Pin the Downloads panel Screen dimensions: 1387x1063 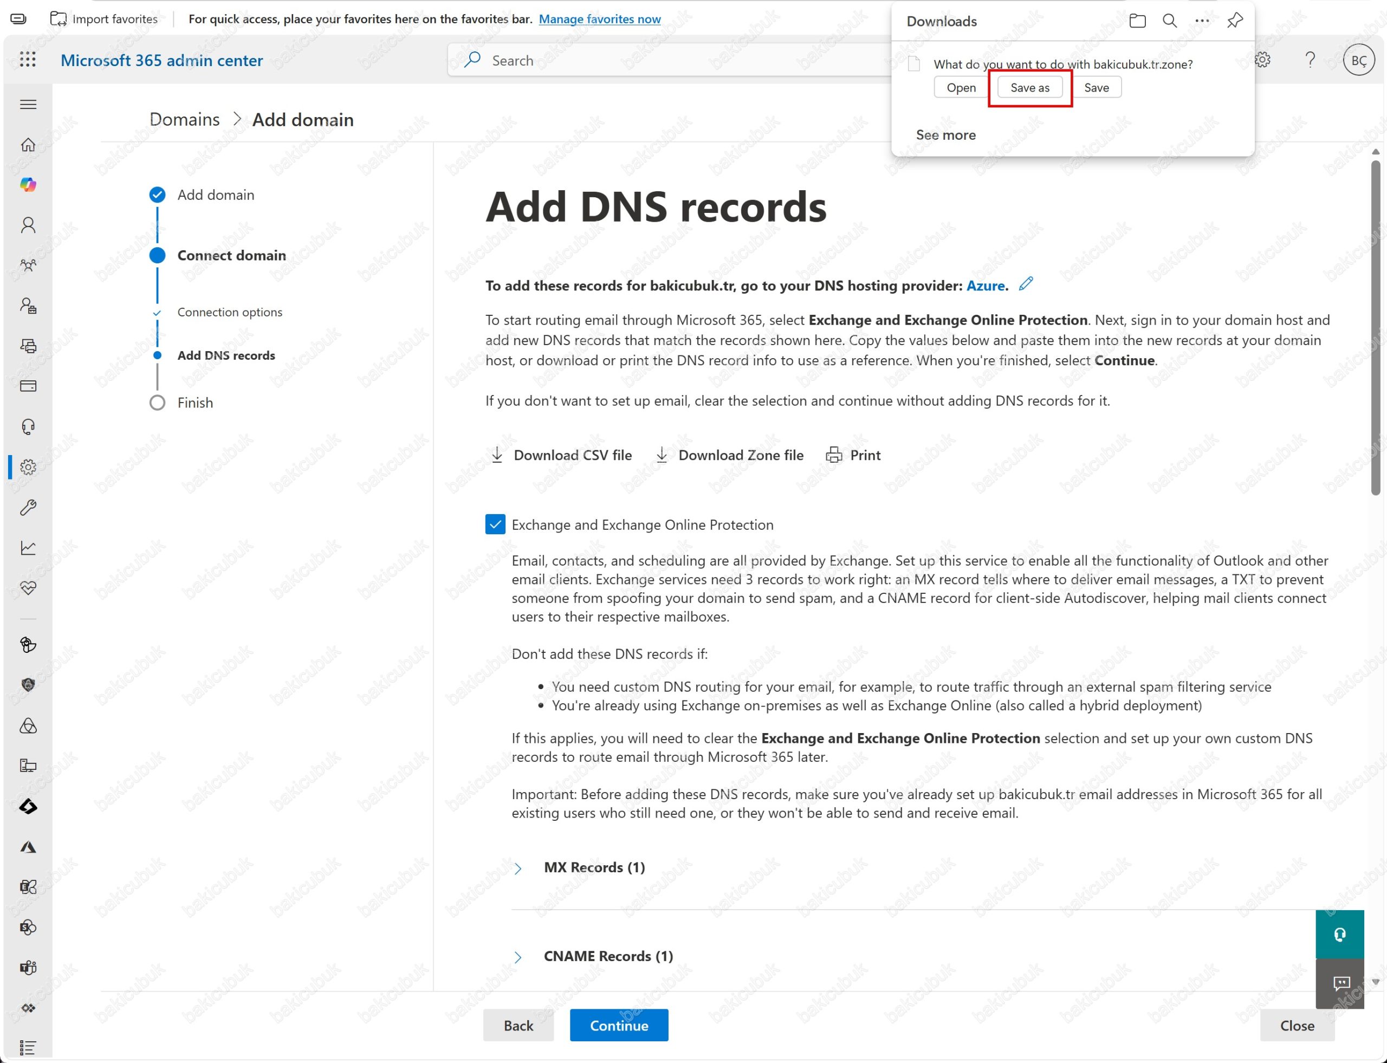(x=1235, y=21)
